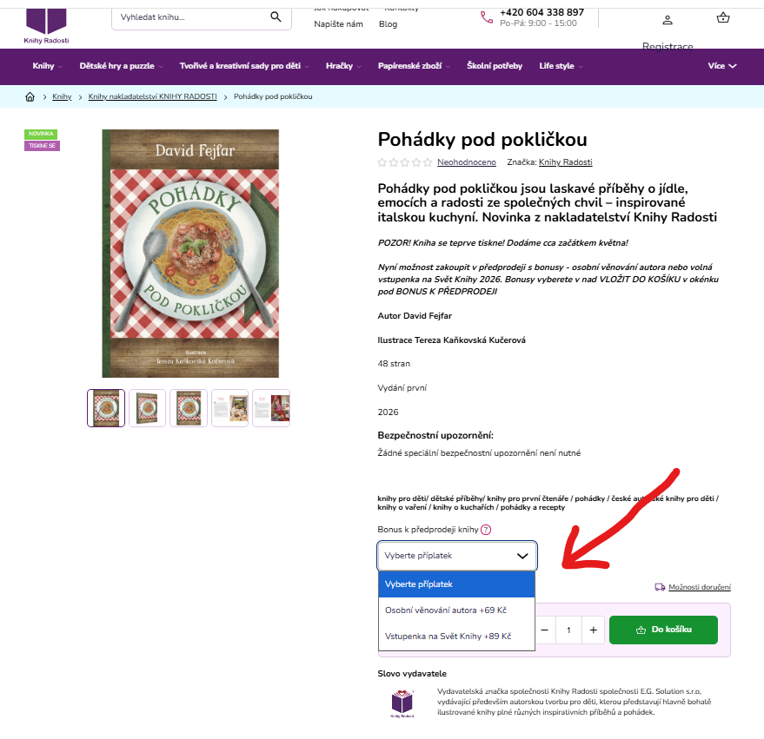Open Možnosti doručení link

[x=699, y=587]
